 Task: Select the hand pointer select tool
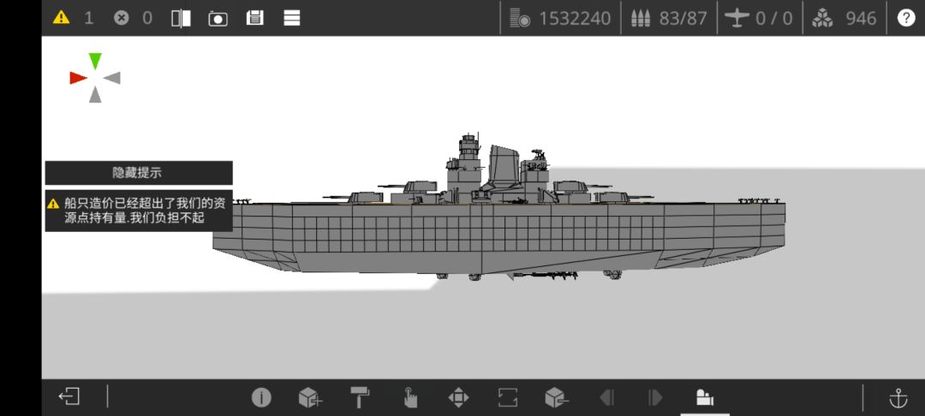410,397
